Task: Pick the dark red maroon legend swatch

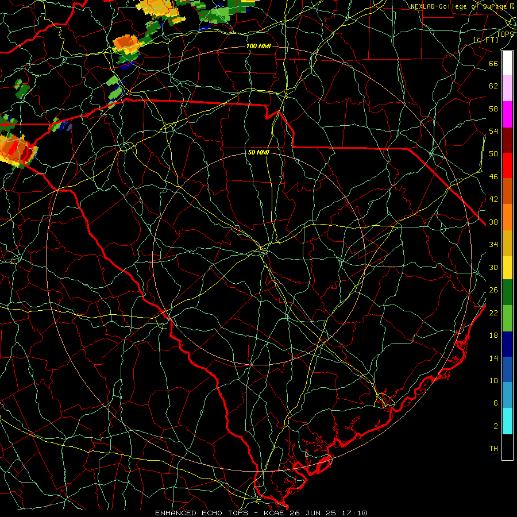Action: (x=507, y=140)
